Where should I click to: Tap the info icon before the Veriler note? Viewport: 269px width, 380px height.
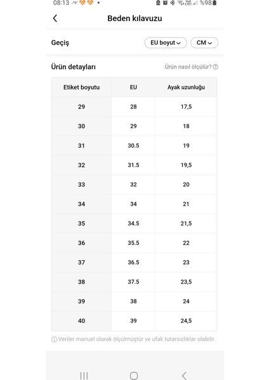click(x=54, y=339)
